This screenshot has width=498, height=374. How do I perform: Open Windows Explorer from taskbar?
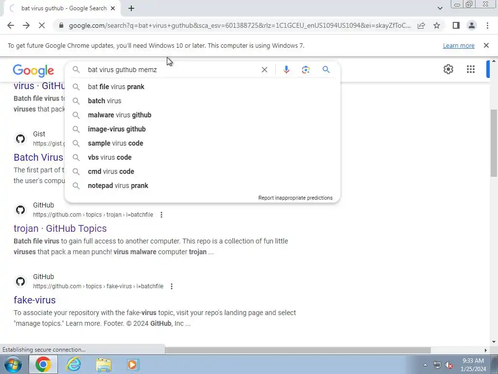tap(104, 365)
